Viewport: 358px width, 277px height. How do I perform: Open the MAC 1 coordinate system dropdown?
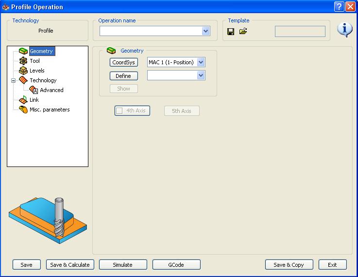point(201,62)
